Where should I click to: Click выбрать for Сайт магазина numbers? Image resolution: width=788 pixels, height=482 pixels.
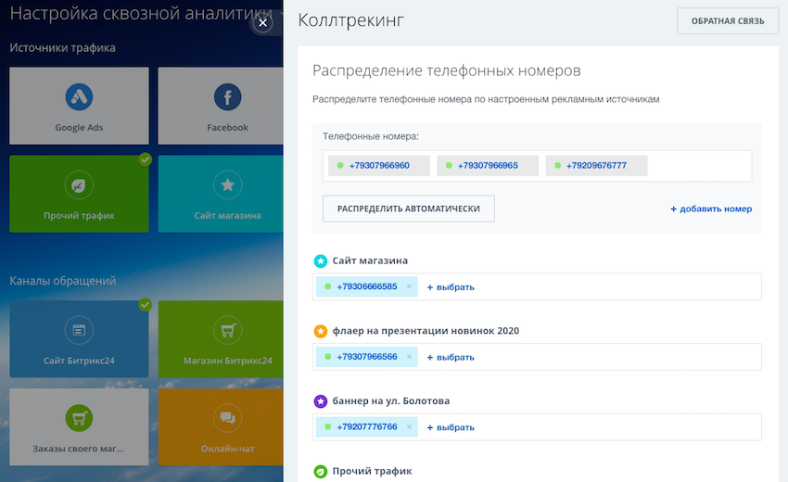[451, 287]
